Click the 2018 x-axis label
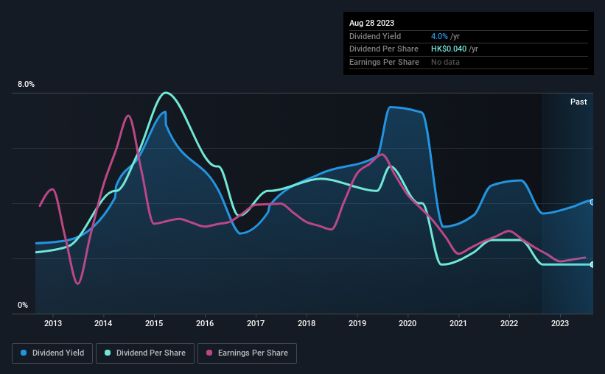This screenshot has width=605, height=374. (307, 323)
